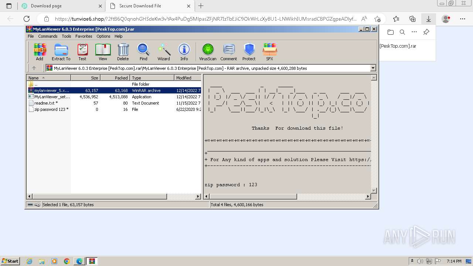Open the Favorites menu
This screenshot has height=266, width=473.
tap(84, 36)
